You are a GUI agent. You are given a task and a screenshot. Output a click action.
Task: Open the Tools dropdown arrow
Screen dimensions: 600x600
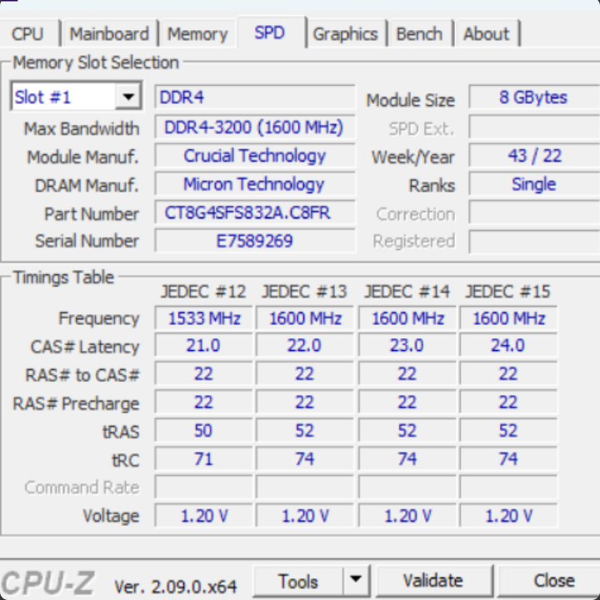(x=356, y=580)
